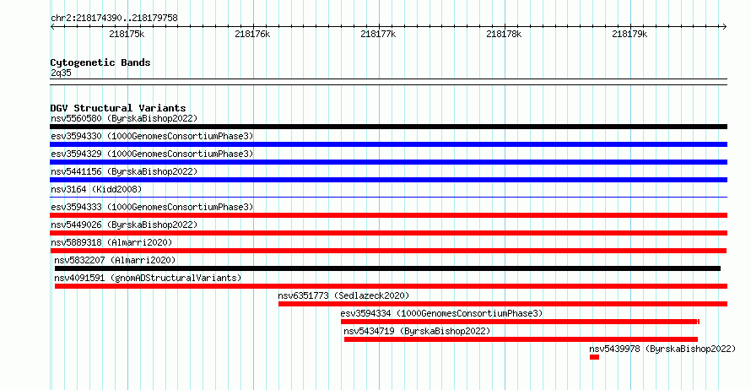Open the nsv5889318 (Almarri2020) label
The width and height of the screenshot is (751, 390).
111,242
